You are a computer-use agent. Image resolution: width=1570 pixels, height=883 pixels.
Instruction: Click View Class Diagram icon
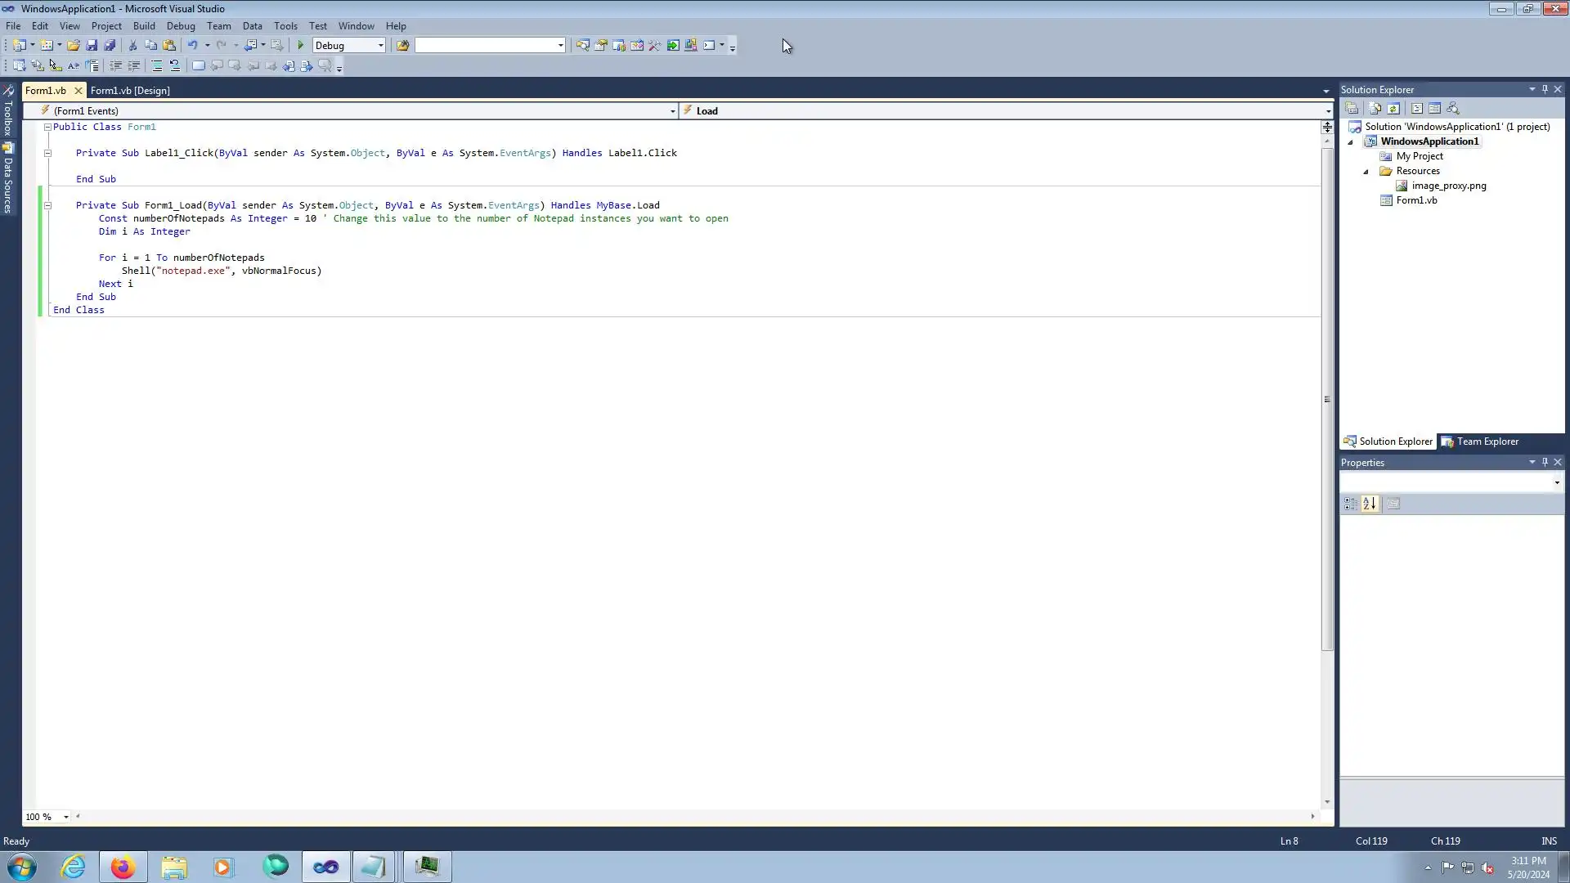click(x=1453, y=109)
